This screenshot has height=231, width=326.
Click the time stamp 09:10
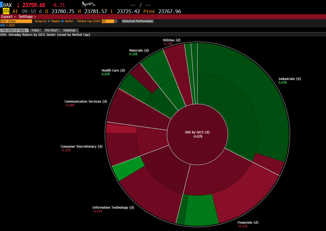(29, 11)
